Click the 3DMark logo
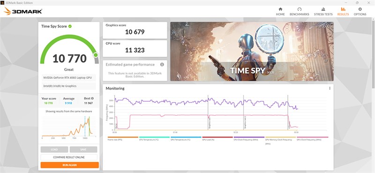 [x=23, y=11]
